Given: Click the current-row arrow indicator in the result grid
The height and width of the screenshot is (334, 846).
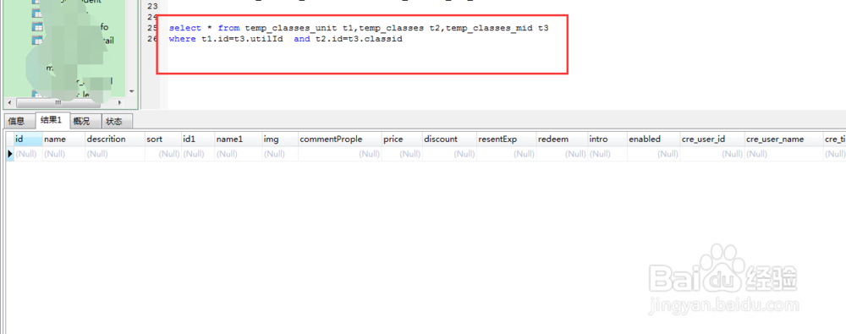Looking at the screenshot, I should pyautogui.click(x=9, y=154).
